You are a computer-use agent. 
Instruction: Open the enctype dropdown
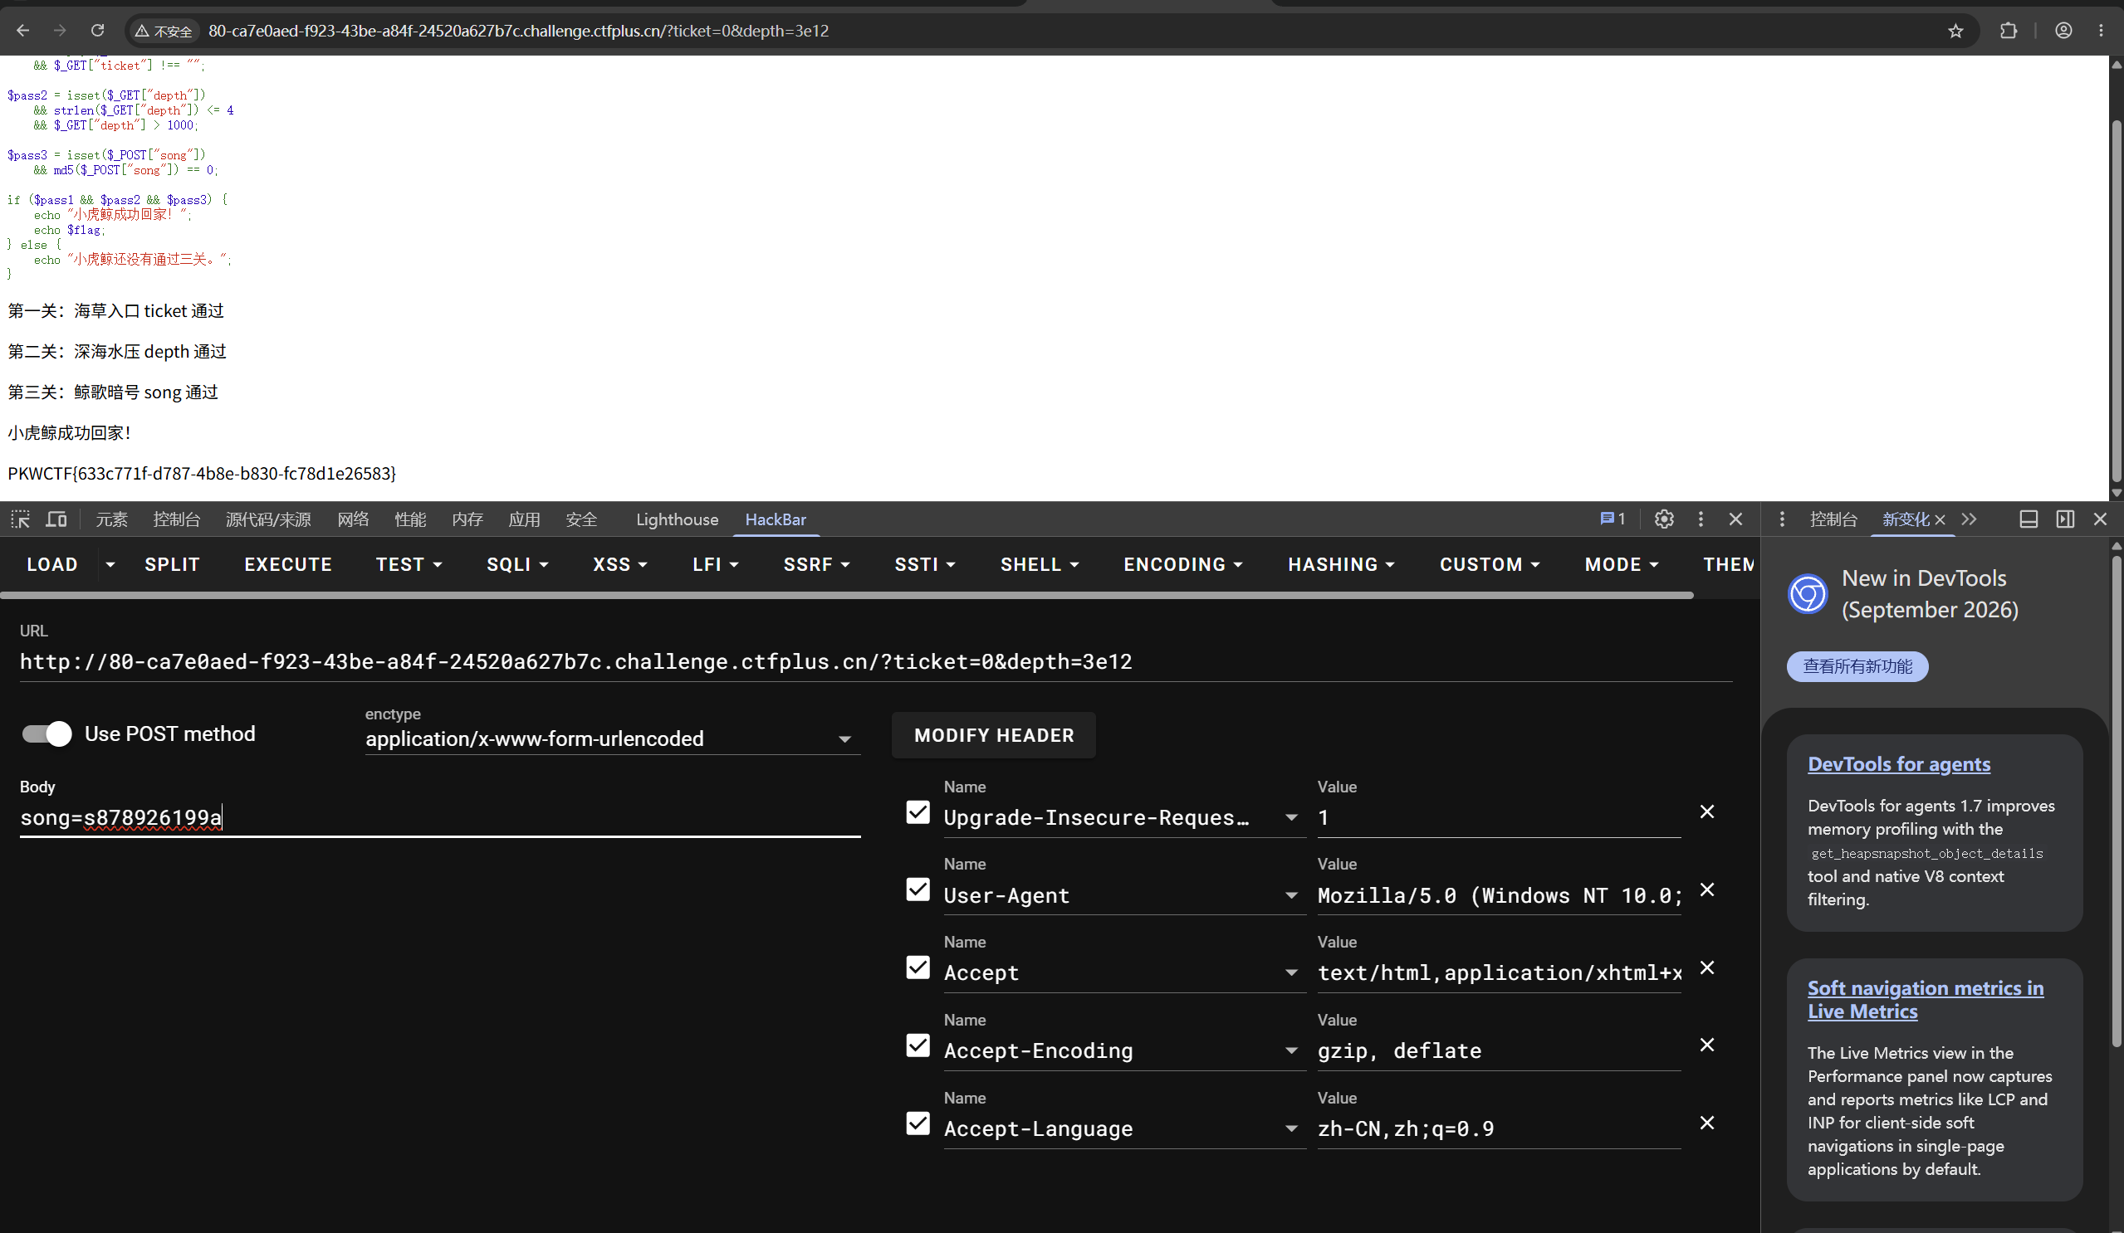click(x=613, y=738)
